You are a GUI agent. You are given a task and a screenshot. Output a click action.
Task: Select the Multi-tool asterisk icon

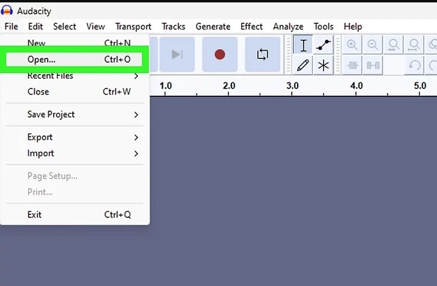(x=324, y=65)
